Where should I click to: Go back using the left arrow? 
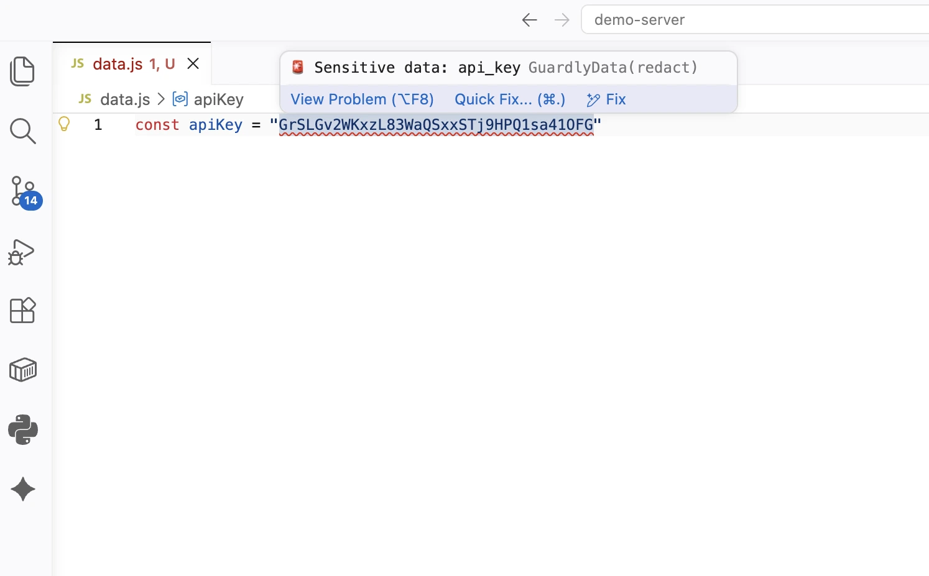pos(529,20)
